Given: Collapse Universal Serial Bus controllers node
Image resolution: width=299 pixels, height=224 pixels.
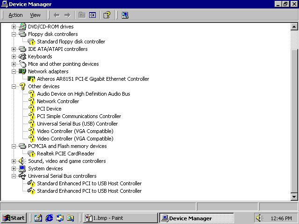Looking at the screenshot, I should coord(14,176).
